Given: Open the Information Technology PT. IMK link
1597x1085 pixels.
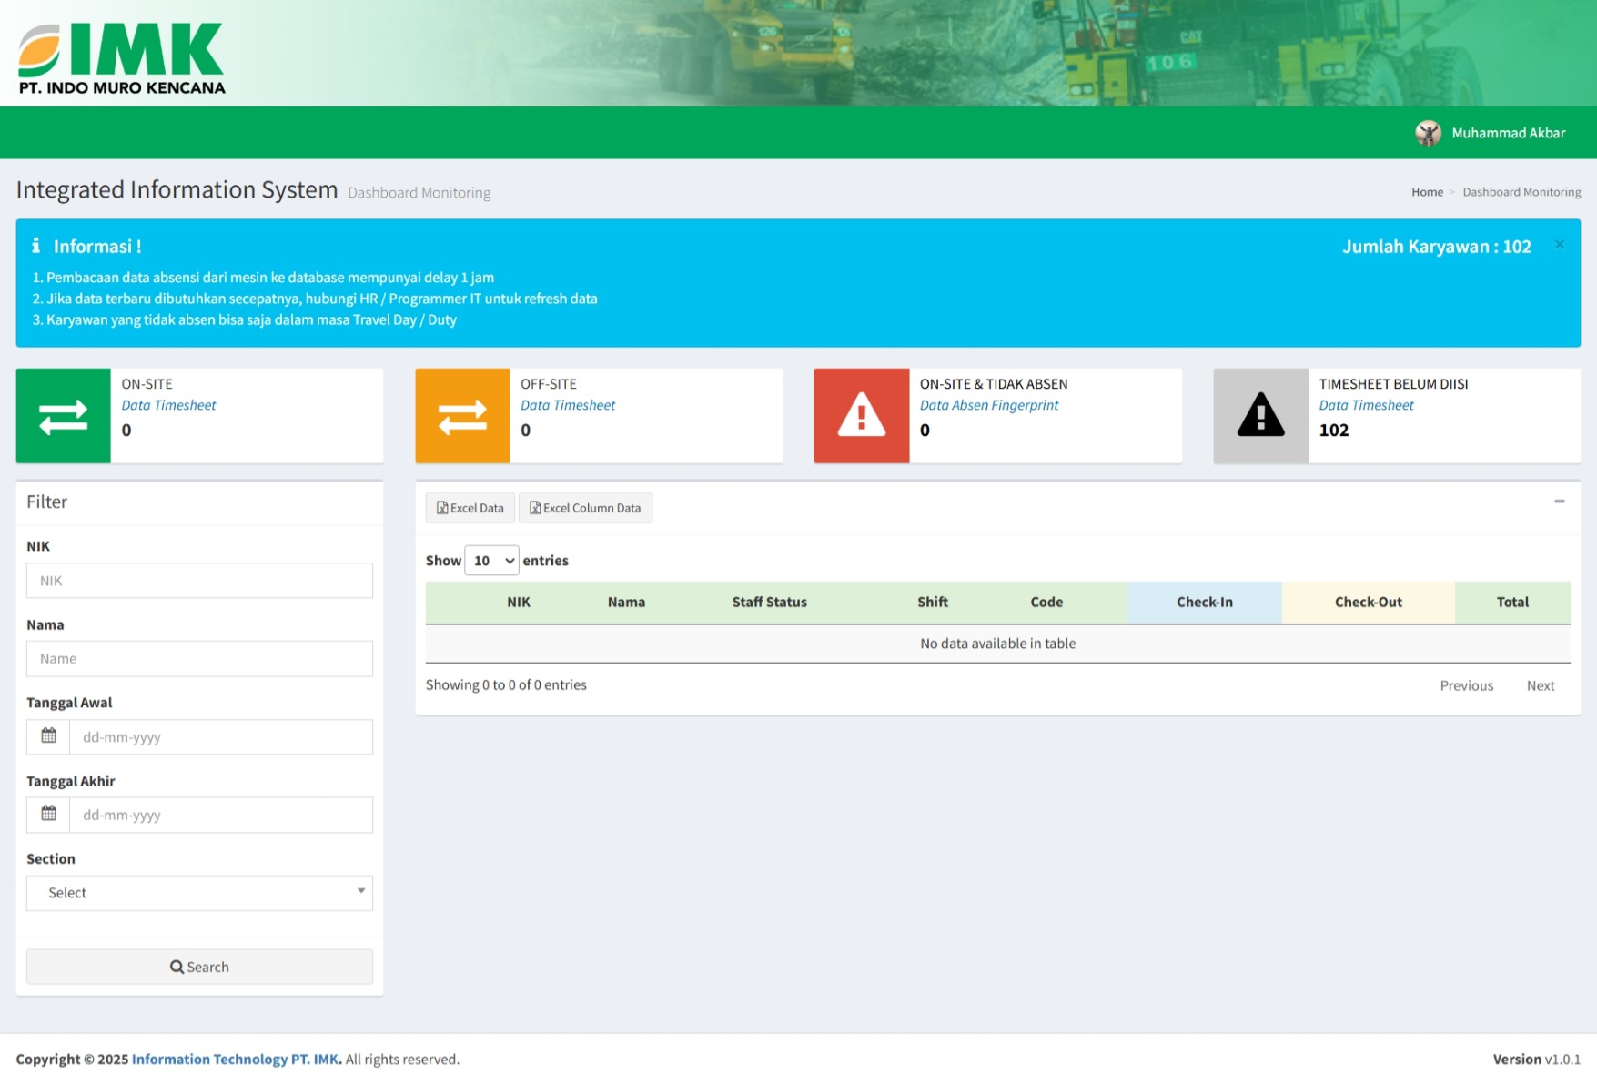Looking at the screenshot, I should (x=236, y=1060).
